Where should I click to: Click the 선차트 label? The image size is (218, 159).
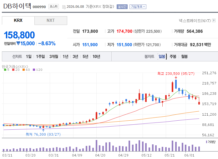(17, 56)
